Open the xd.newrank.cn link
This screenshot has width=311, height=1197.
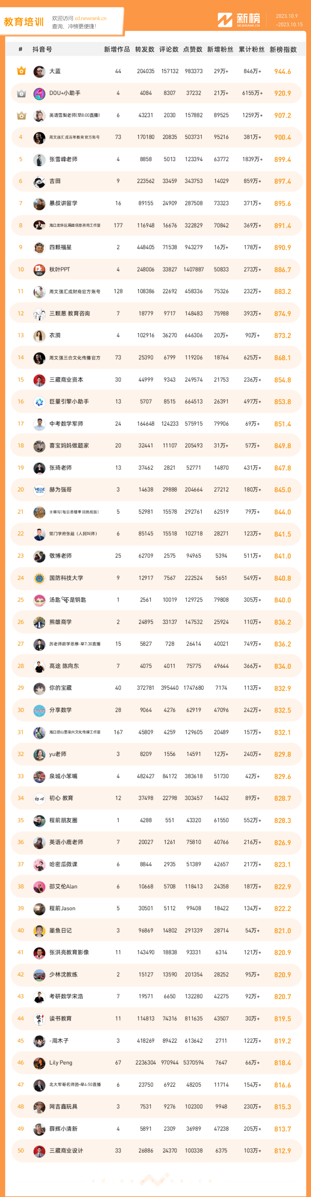(x=90, y=19)
